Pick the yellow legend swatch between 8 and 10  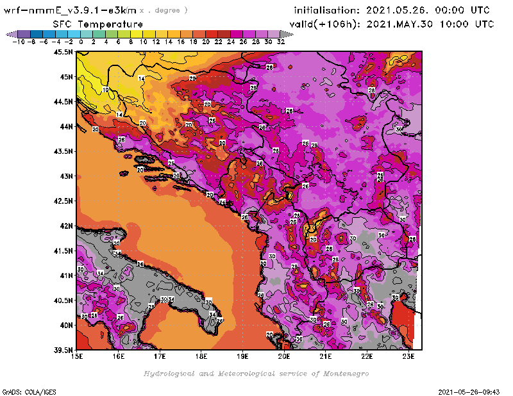137,34
